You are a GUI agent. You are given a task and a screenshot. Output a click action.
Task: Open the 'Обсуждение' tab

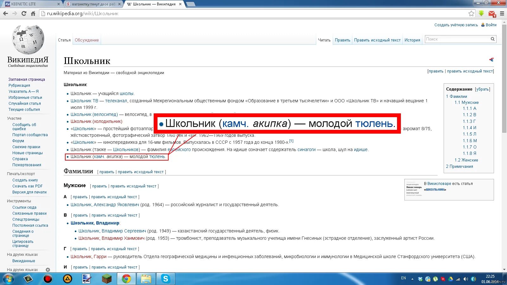click(x=87, y=40)
